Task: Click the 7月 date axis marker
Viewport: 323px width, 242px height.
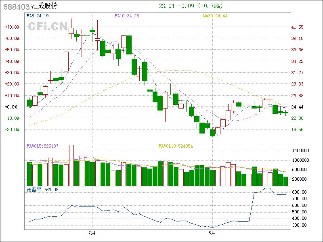Action: click(92, 233)
